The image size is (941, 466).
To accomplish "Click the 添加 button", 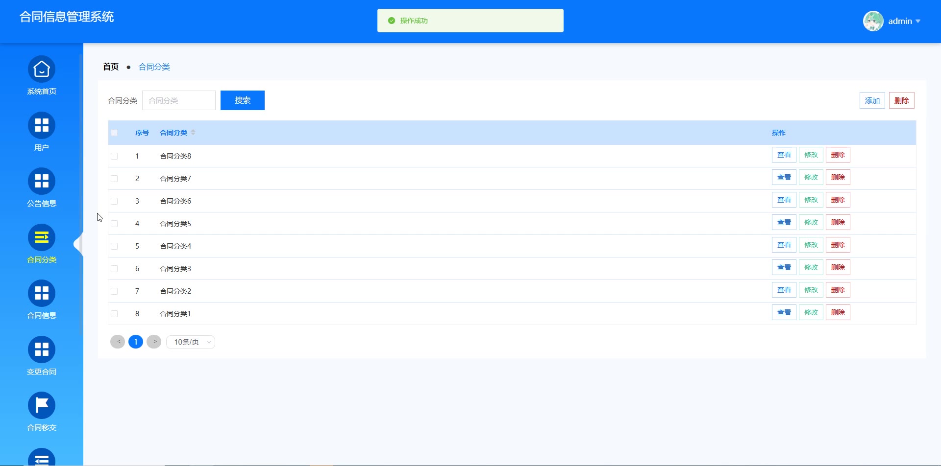I will click(872, 100).
